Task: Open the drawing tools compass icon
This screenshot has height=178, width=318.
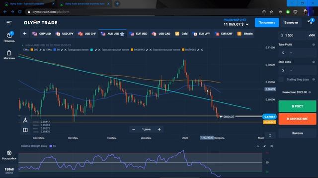Action: point(25,120)
